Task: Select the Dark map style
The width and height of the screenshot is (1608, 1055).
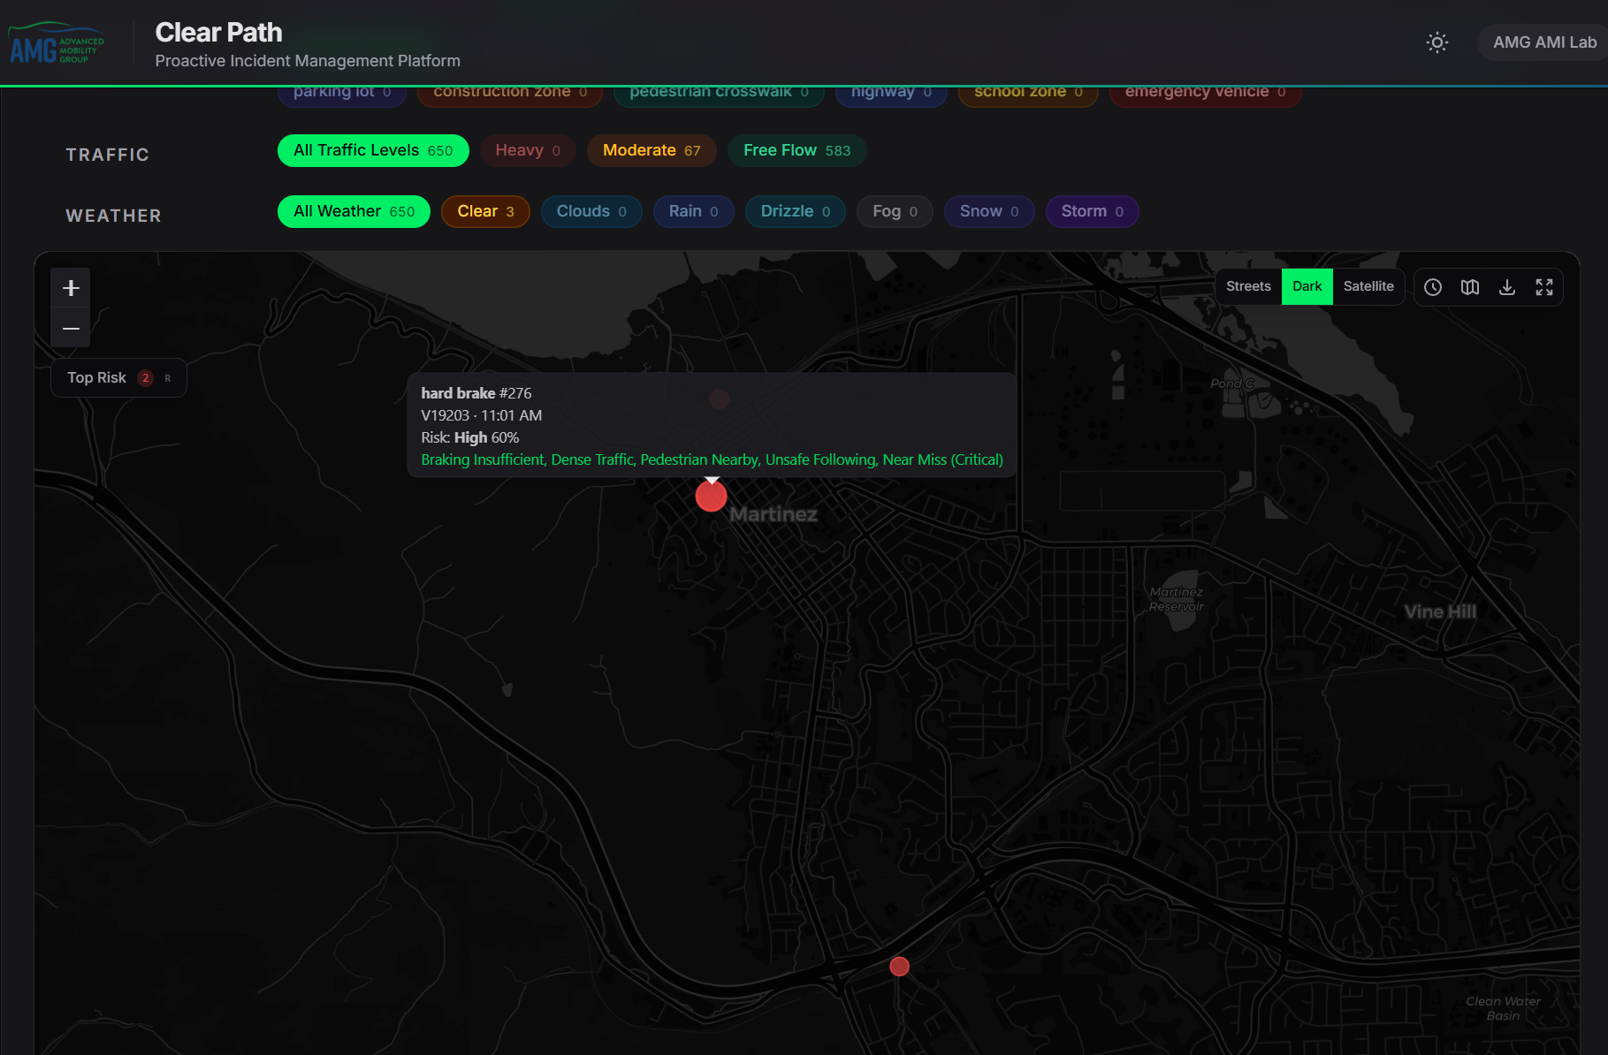Action: 1307,286
